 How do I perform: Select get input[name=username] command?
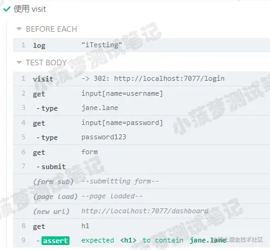[142, 93]
